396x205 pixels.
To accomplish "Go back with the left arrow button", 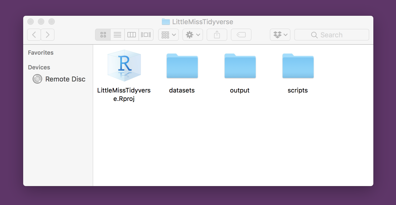I will click(x=34, y=35).
